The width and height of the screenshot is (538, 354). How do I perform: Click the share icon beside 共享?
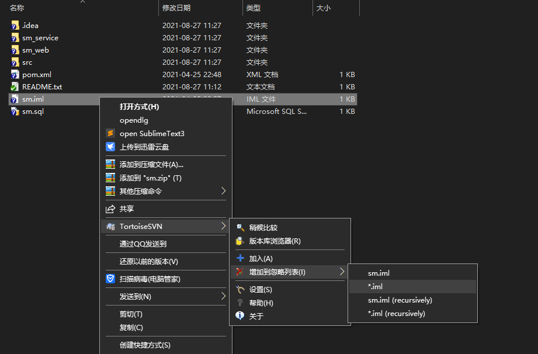coord(110,209)
